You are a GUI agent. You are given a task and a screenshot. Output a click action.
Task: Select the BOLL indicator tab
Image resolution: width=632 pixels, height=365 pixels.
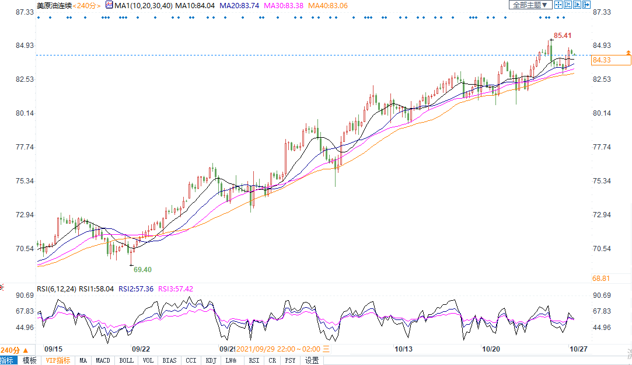coord(126,360)
